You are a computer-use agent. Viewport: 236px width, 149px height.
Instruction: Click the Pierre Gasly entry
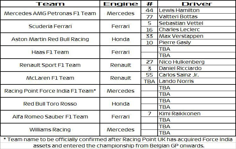pyautogui.click(x=197, y=43)
